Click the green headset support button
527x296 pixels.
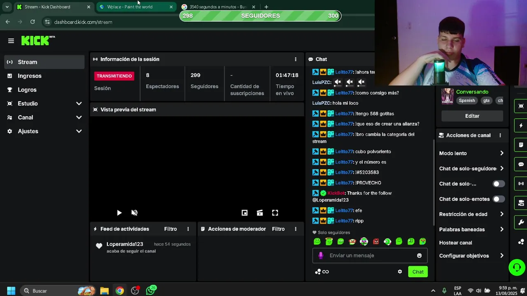coord(517,268)
